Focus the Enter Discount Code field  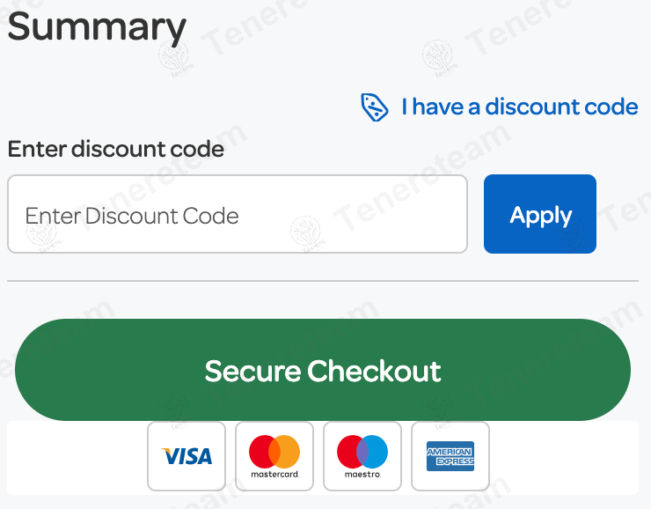point(238,215)
